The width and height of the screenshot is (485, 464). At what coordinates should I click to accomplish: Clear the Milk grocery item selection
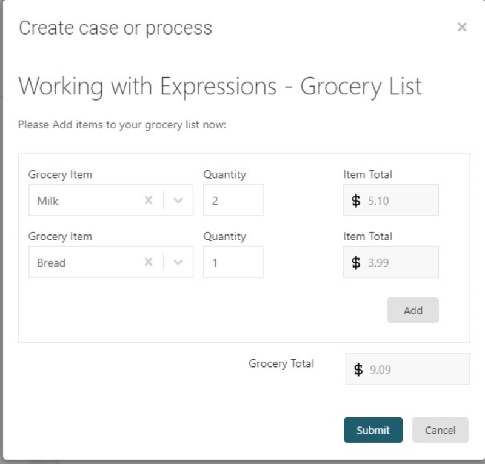[148, 201]
